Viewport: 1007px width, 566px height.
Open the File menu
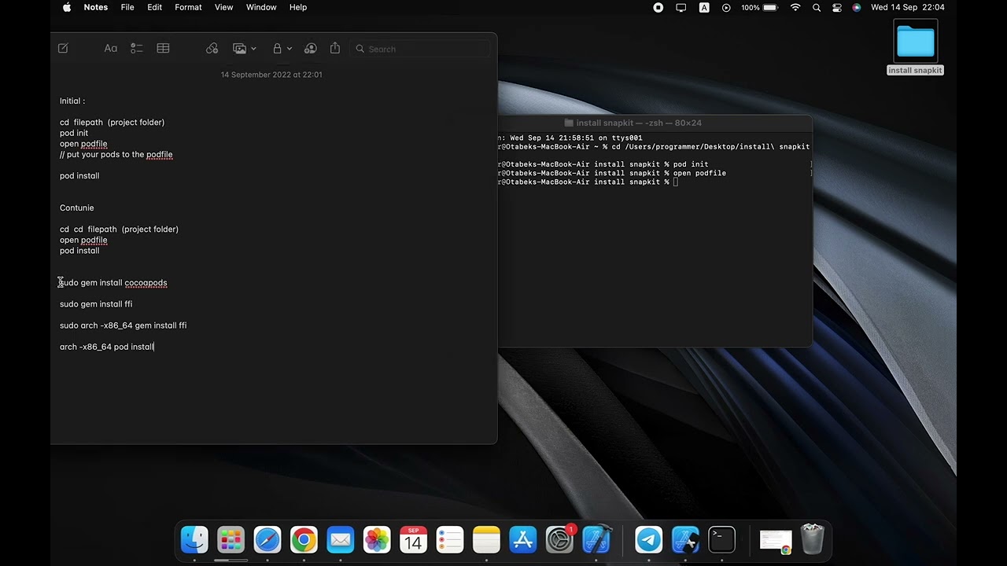127,7
